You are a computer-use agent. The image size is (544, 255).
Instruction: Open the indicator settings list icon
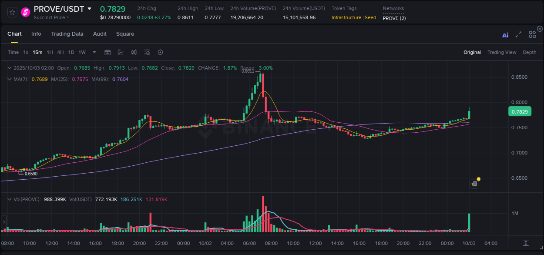click(x=147, y=52)
